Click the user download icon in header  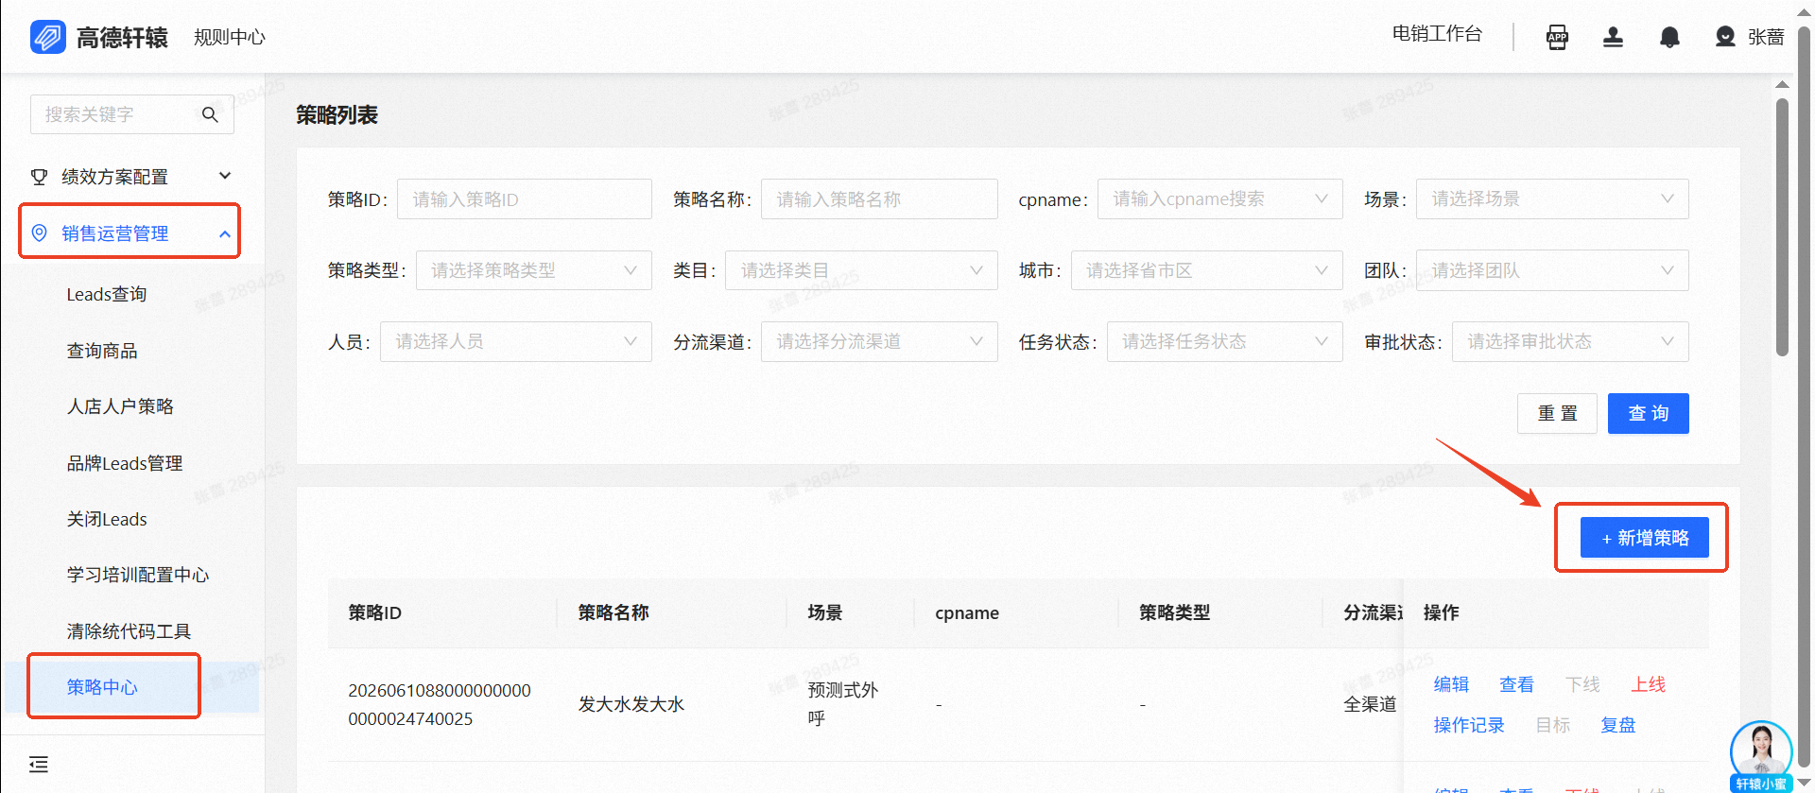coord(1614,37)
